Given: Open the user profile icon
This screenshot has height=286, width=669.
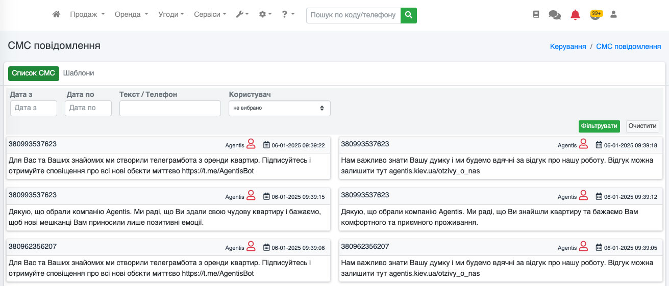Looking at the screenshot, I should pyautogui.click(x=614, y=15).
